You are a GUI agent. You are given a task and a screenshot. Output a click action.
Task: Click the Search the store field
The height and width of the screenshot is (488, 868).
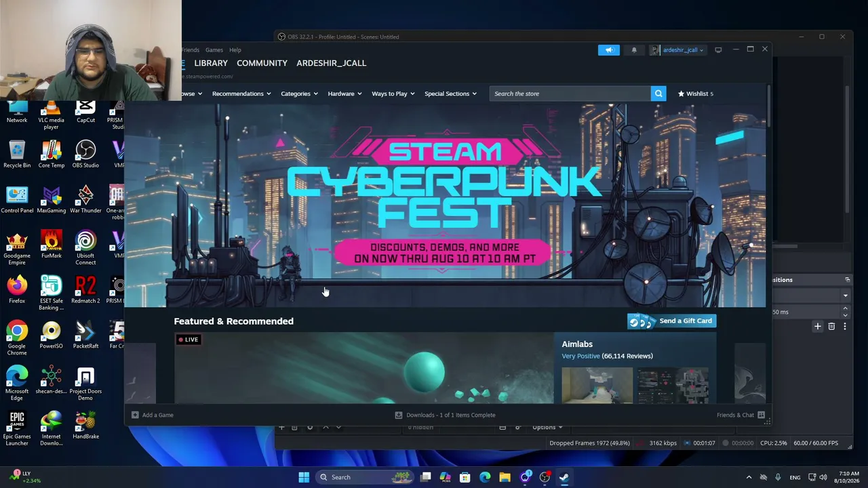coord(570,94)
